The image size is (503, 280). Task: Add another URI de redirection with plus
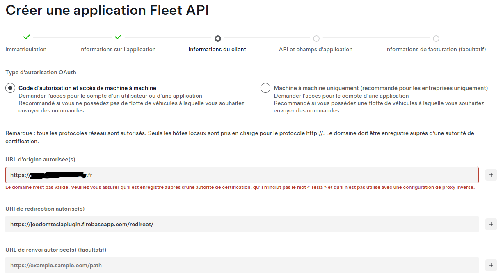(x=491, y=224)
